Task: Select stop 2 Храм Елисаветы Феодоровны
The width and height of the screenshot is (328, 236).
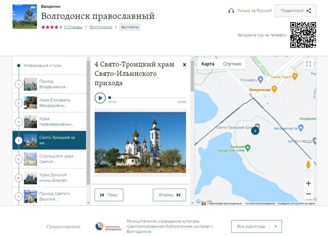Action: click(49, 103)
